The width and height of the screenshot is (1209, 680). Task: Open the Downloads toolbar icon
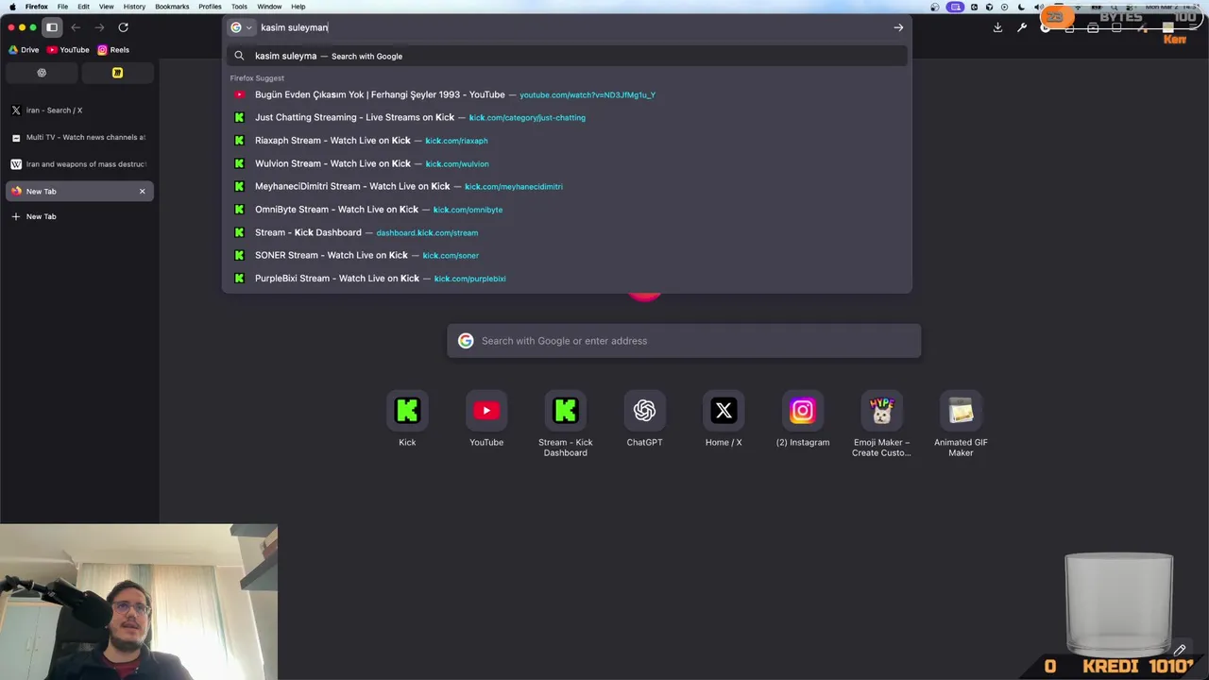997,27
